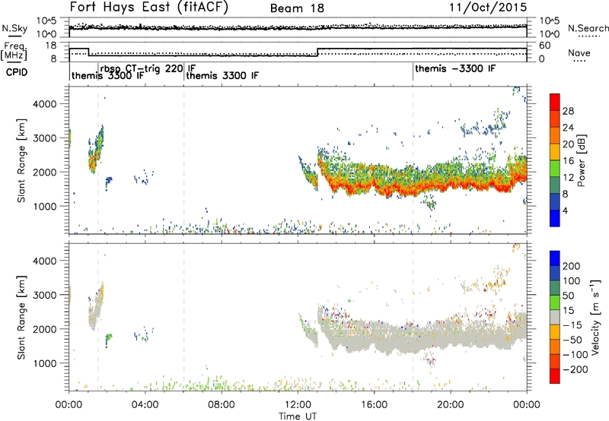Viewport: 609px width, 421px height.
Task: Click the frequency step-up line near 13:00
Action: [317, 52]
